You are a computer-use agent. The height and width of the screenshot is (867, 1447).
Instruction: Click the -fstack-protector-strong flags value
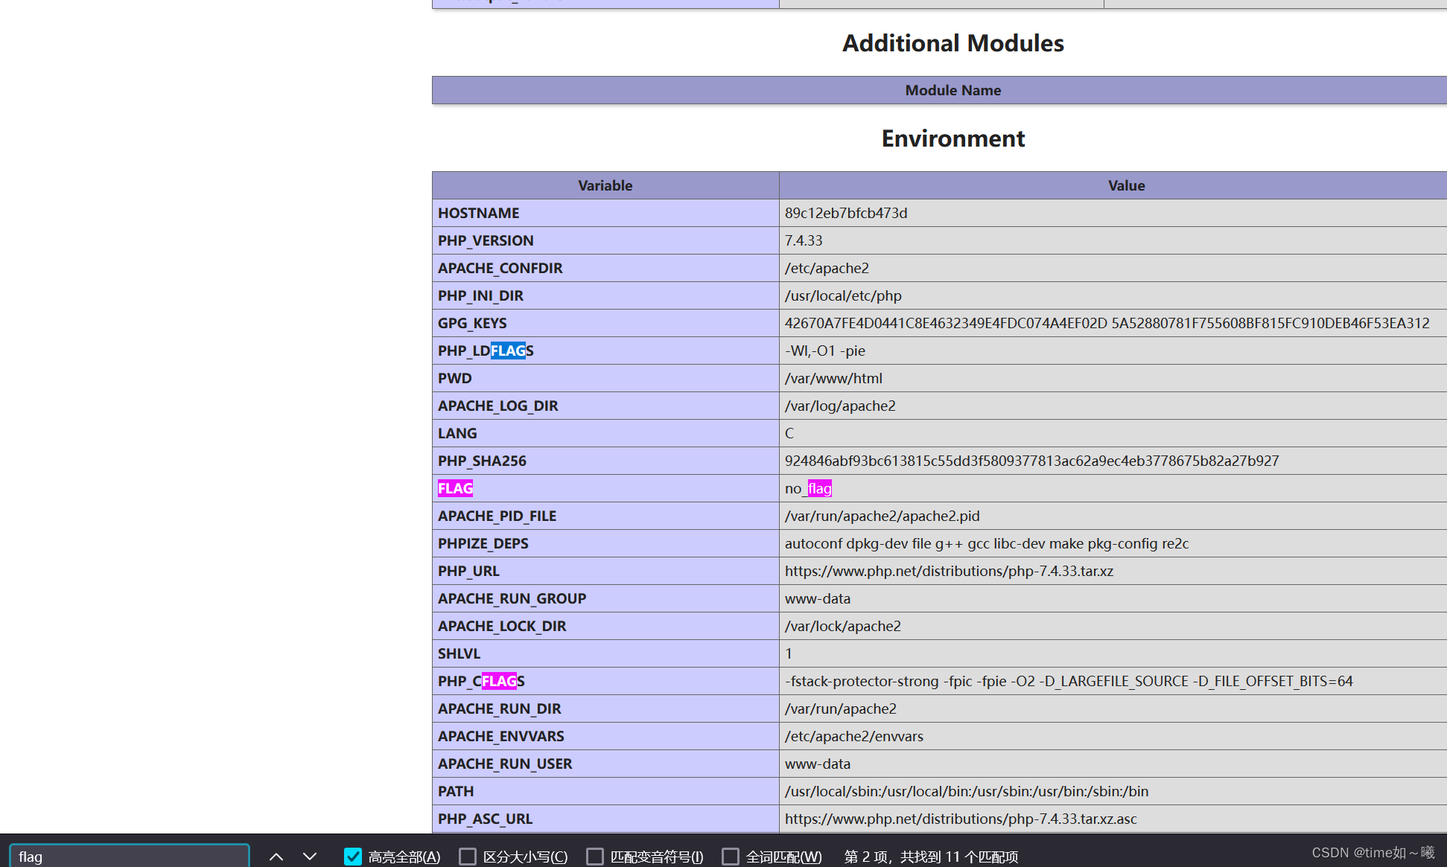[1069, 681]
